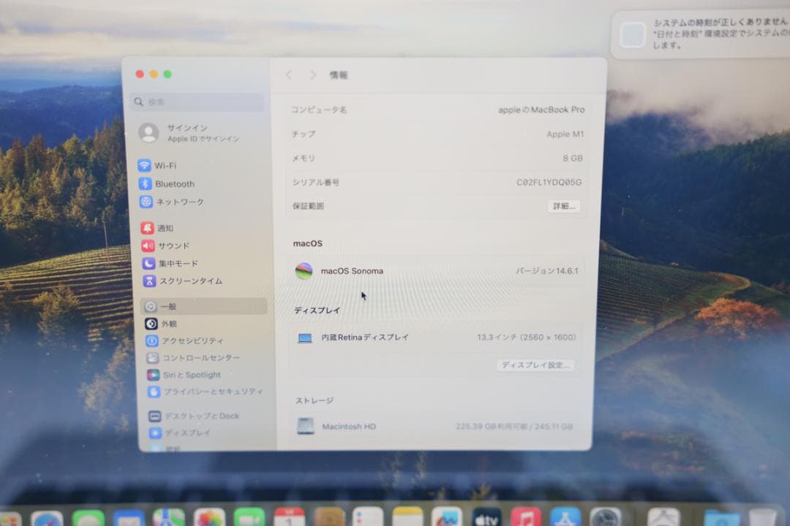Open ディスプレイ設定 display settings
Screen dimensions: 790x526
point(536,365)
